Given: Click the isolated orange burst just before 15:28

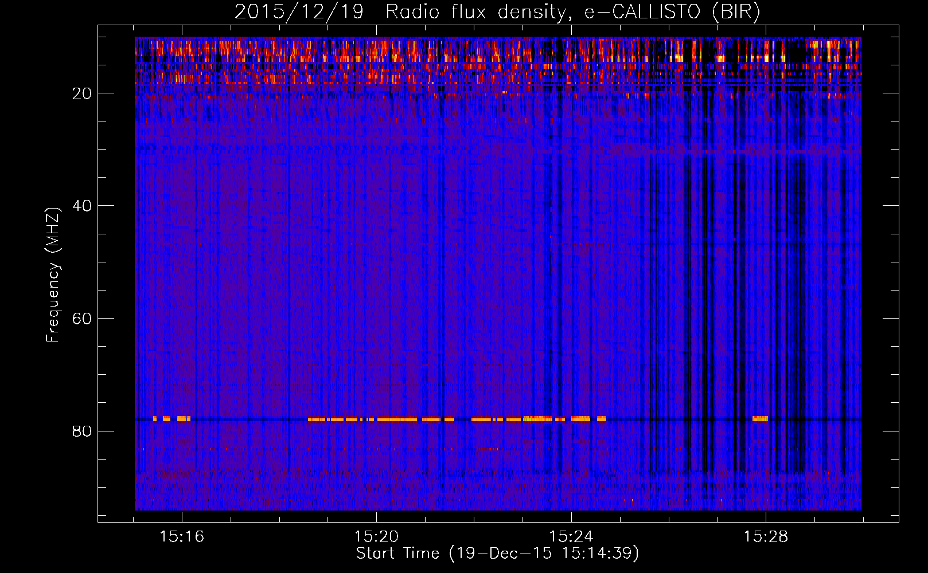Looking at the screenshot, I should pyautogui.click(x=760, y=419).
